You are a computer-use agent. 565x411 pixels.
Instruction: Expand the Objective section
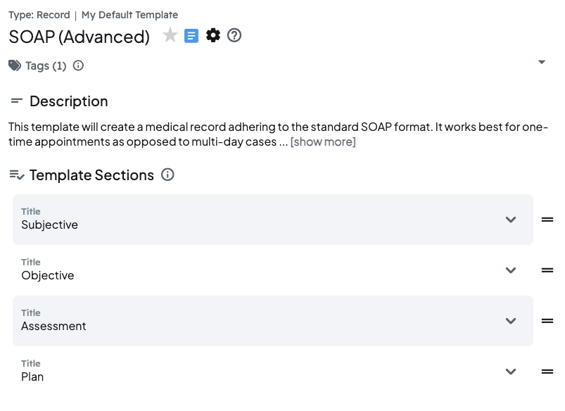click(x=512, y=270)
